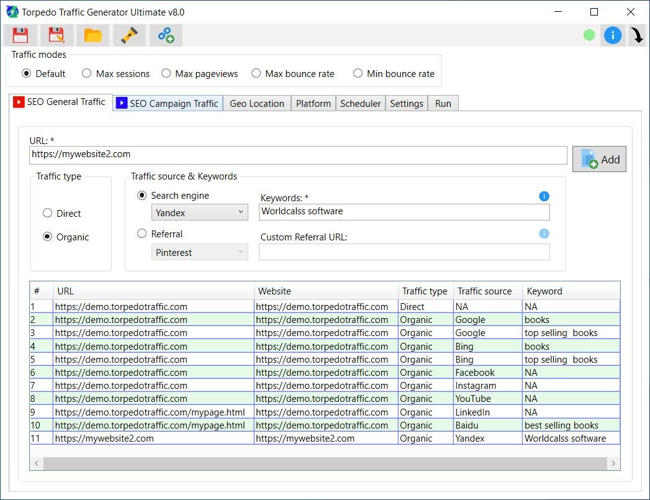Viewport: 650px width, 500px height.
Task: Open the Scheduler tab
Action: tap(360, 103)
